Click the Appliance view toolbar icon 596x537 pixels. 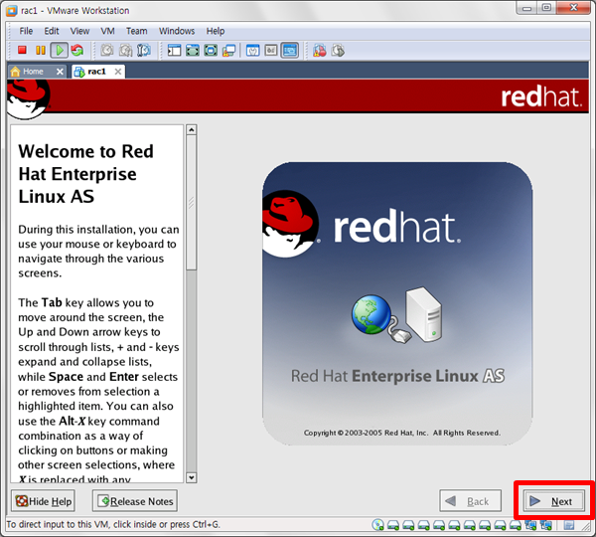click(271, 51)
